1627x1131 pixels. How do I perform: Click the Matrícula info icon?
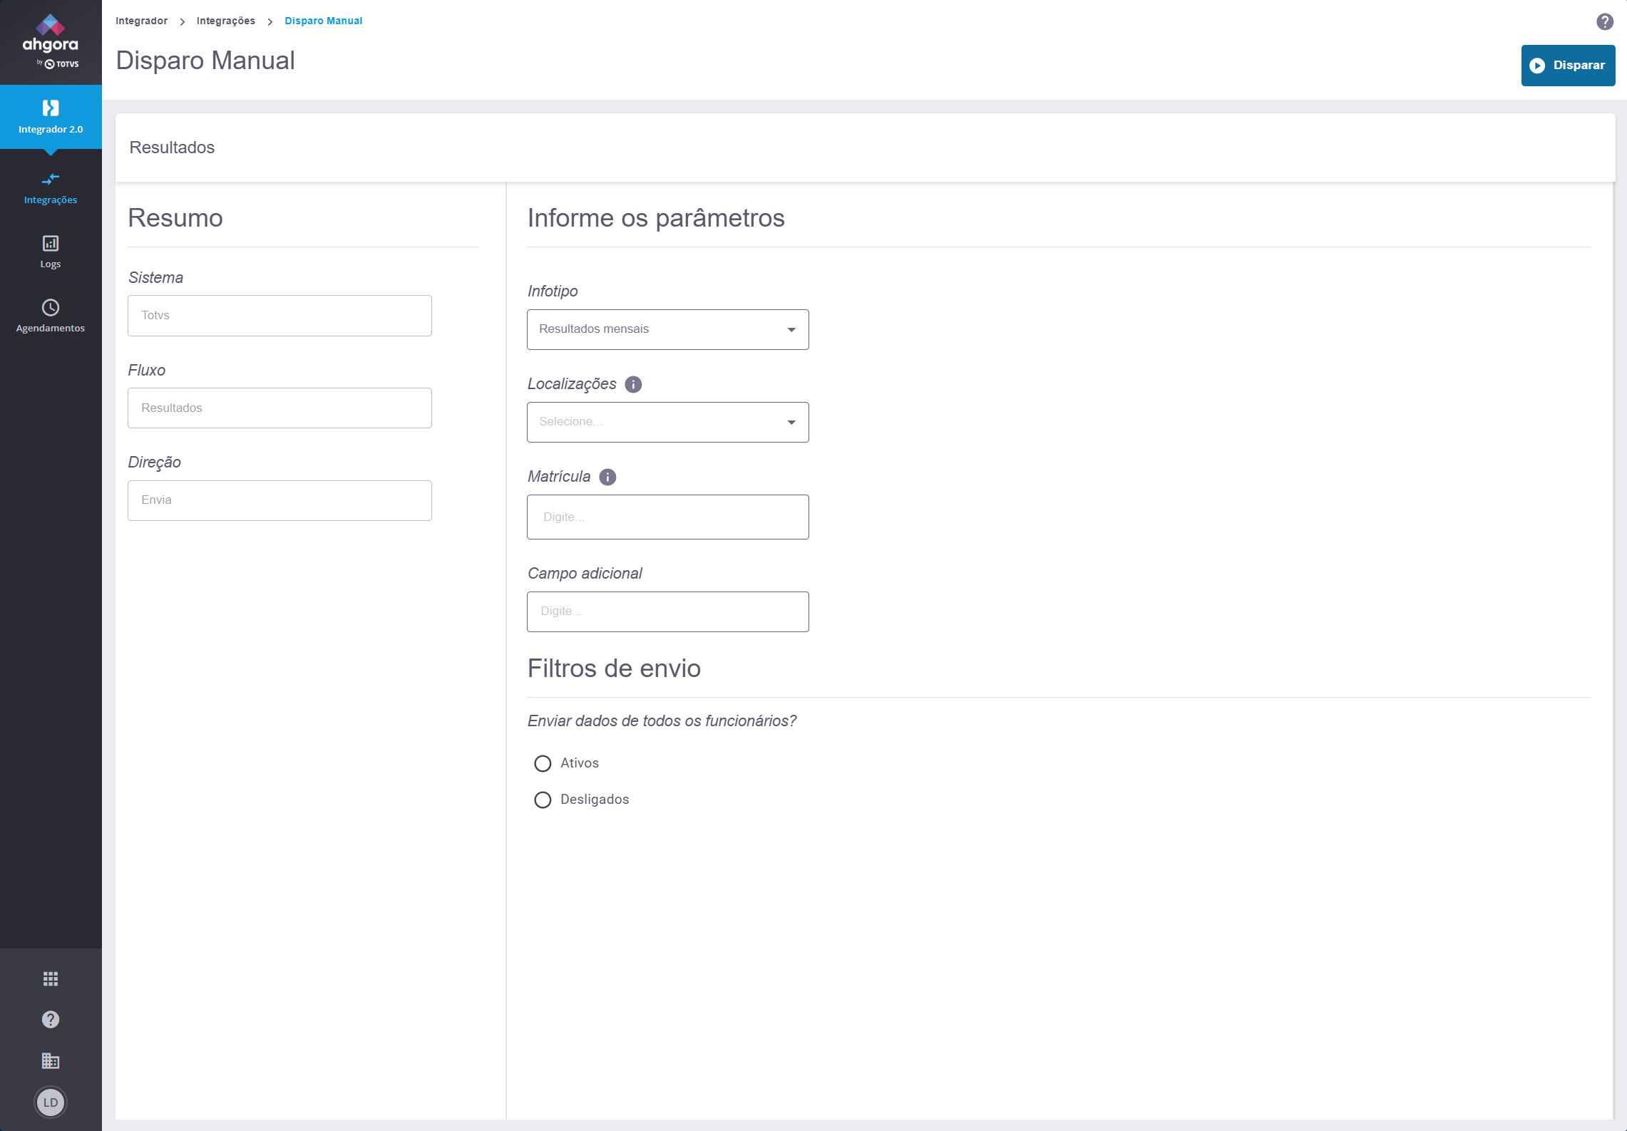(607, 477)
